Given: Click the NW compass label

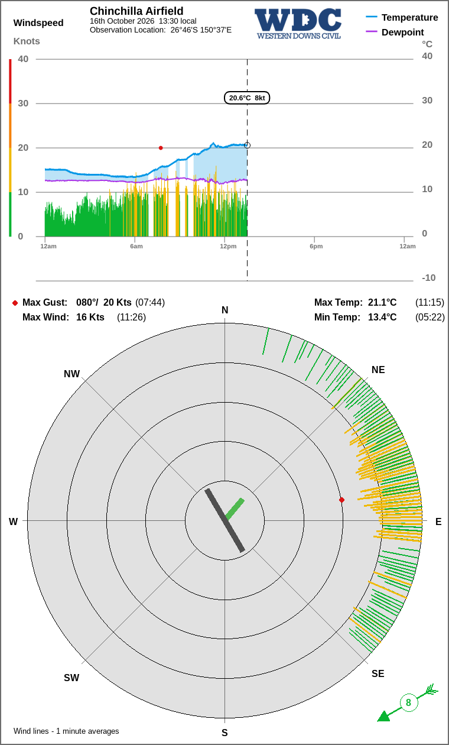Looking at the screenshot, I should click(x=71, y=374).
